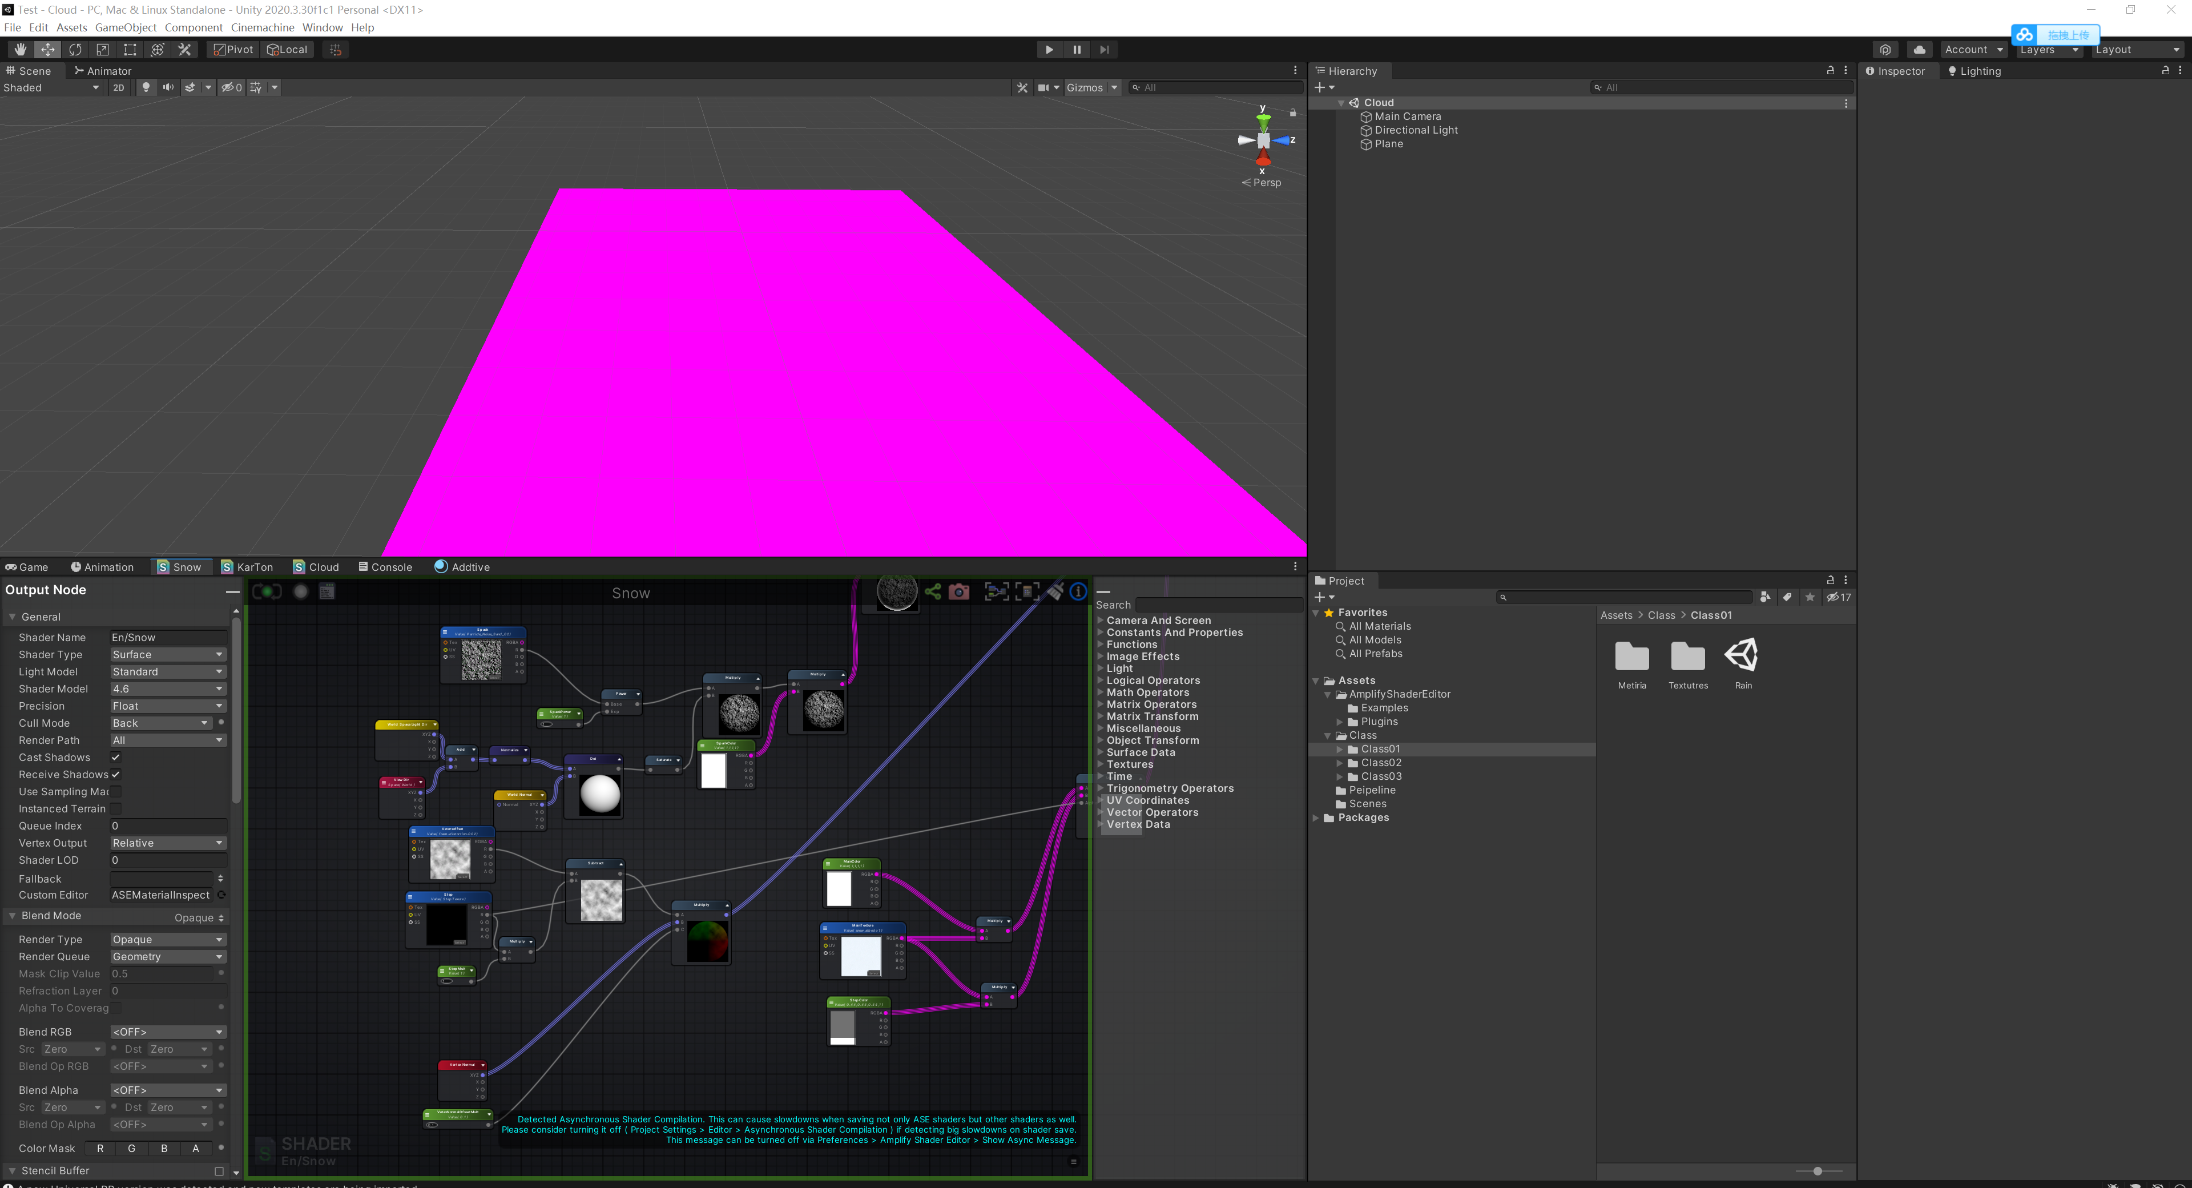This screenshot has height=1188, width=2192.
Task: Select the Rect tool
Action: tap(130, 49)
